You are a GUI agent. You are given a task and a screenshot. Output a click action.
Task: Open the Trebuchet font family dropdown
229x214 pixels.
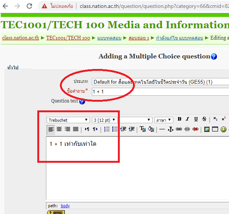[x=68, y=120]
